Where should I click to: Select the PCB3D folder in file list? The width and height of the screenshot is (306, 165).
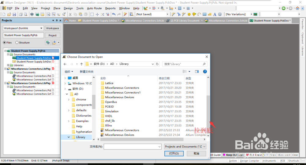pos(109,107)
